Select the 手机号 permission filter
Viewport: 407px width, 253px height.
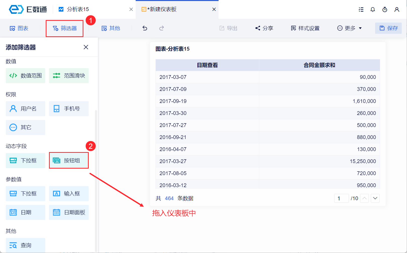coord(69,109)
